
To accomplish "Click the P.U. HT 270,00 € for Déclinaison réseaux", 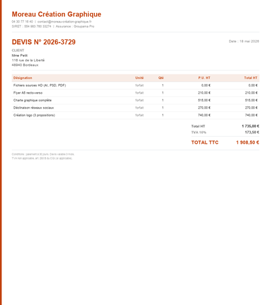I will pos(204,108).
